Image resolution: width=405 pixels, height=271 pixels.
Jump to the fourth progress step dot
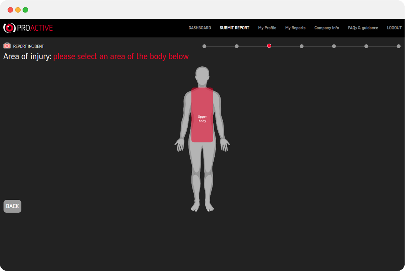pos(302,46)
